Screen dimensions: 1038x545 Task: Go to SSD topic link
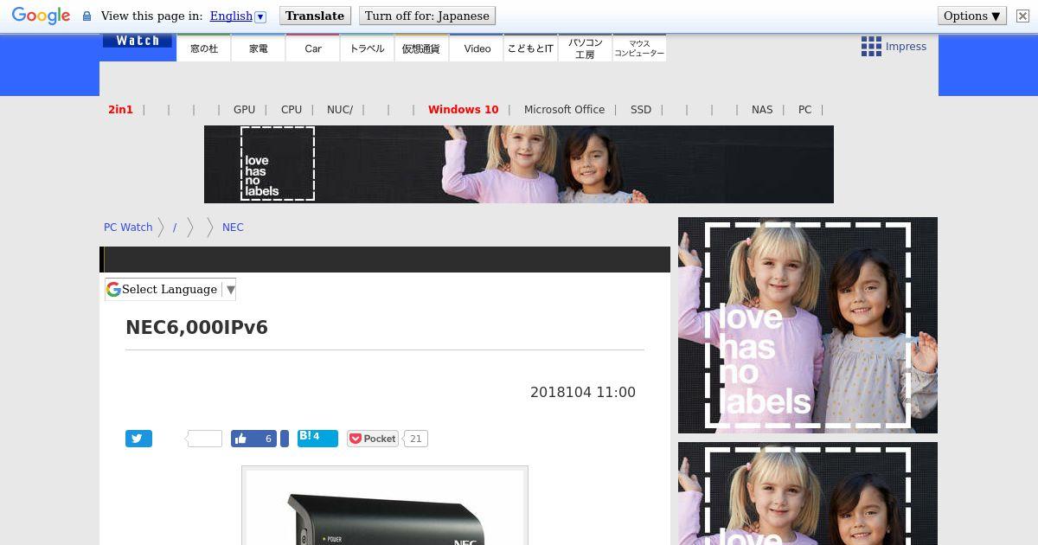click(x=641, y=110)
